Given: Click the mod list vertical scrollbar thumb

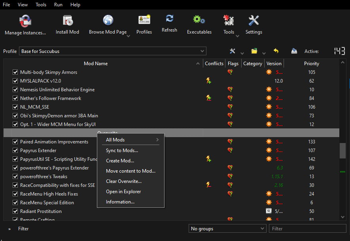Looking at the screenshot, I should point(342,151).
